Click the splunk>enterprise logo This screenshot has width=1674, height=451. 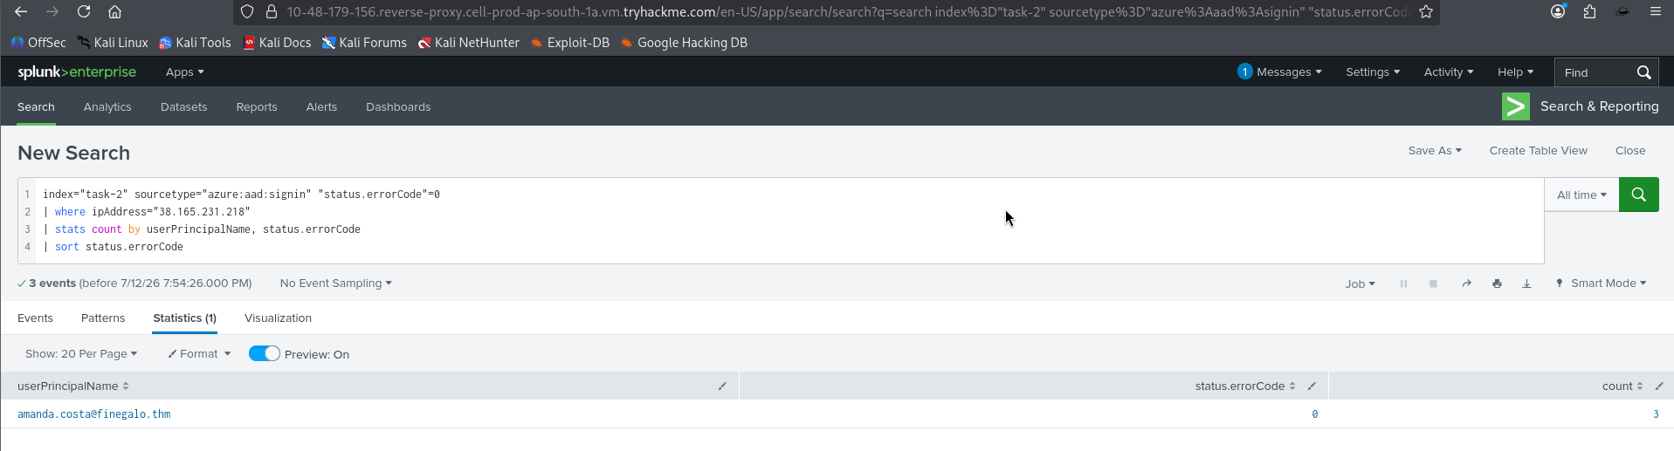(77, 72)
